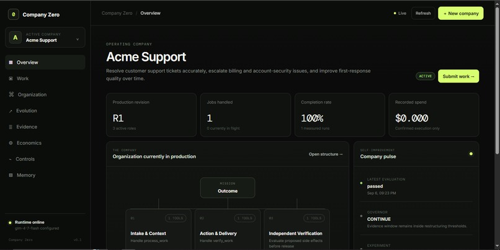This screenshot has height=250, width=500.
Task: Select the Independent Verification role card
Action: (297, 230)
